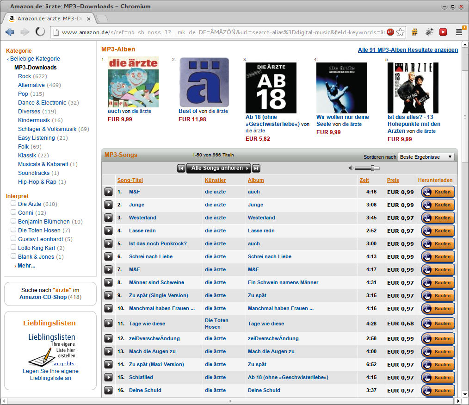Click the red play extension icon
Image resolution: width=469 pixels, height=405 pixels.
pyautogui.click(x=443, y=32)
